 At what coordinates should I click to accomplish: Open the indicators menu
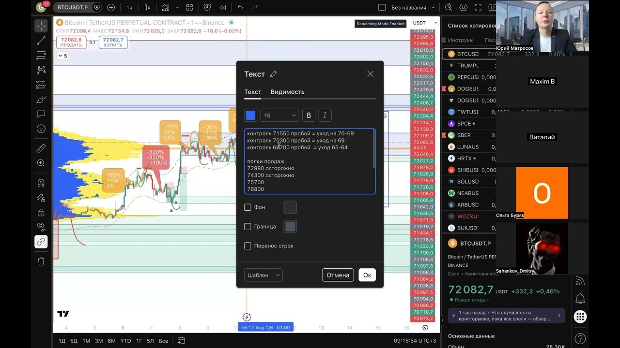(166, 7)
